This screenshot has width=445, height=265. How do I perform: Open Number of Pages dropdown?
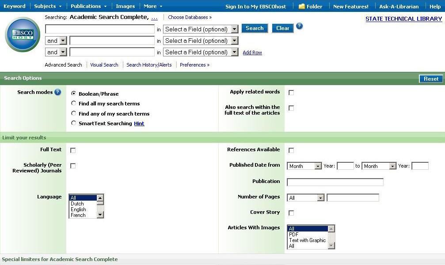click(x=306, y=198)
